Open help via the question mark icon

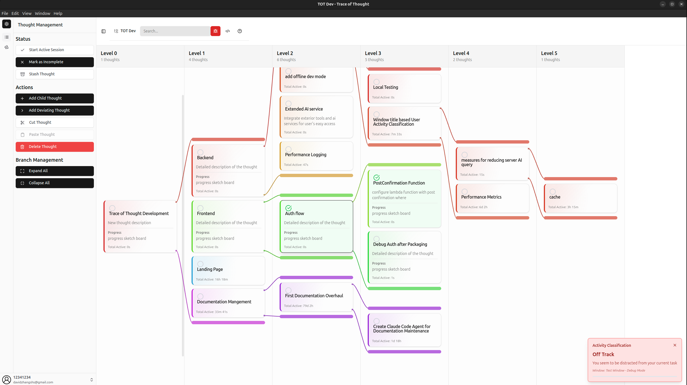[239, 31]
